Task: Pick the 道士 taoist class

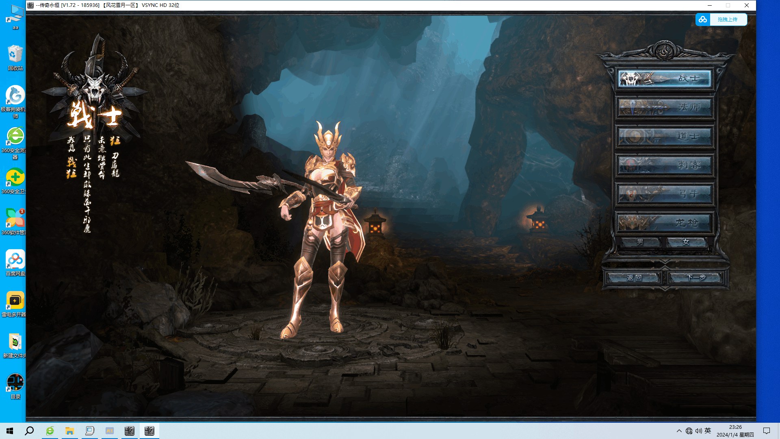Action: point(665,136)
